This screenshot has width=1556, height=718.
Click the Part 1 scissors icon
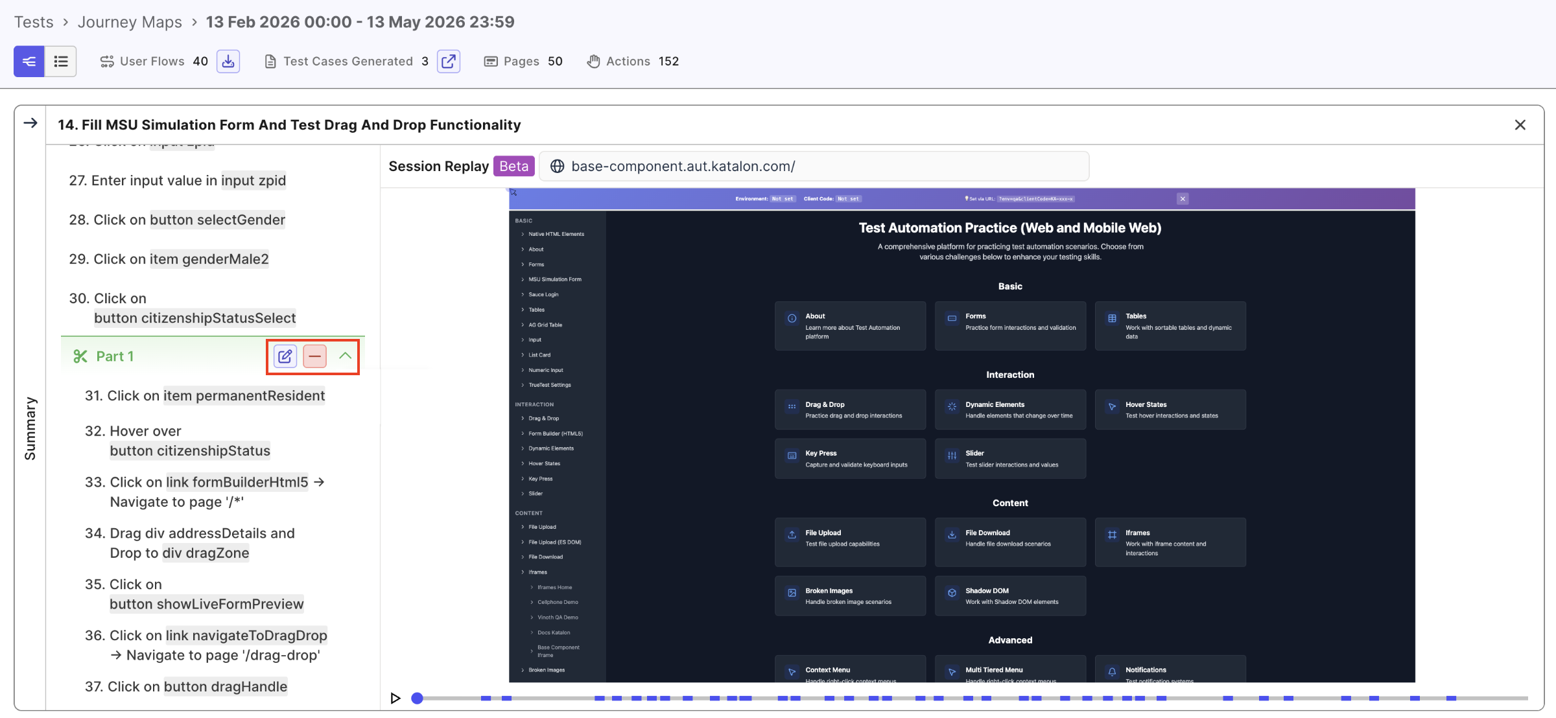(x=80, y=356)
